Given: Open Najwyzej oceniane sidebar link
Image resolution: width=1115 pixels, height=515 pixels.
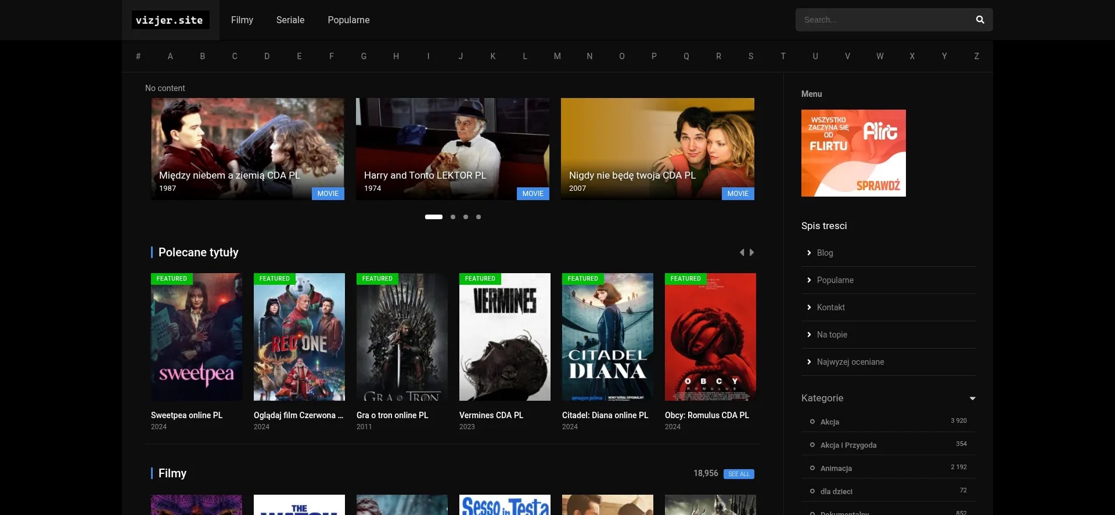Looking at the screenshot, I should pos(850,362).
